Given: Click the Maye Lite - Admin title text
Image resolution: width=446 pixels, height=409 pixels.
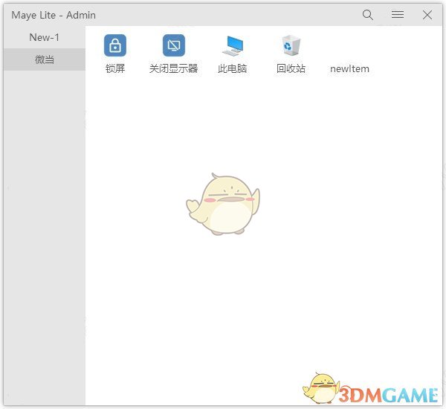Looking at the screenshot, I should point(54,15).
